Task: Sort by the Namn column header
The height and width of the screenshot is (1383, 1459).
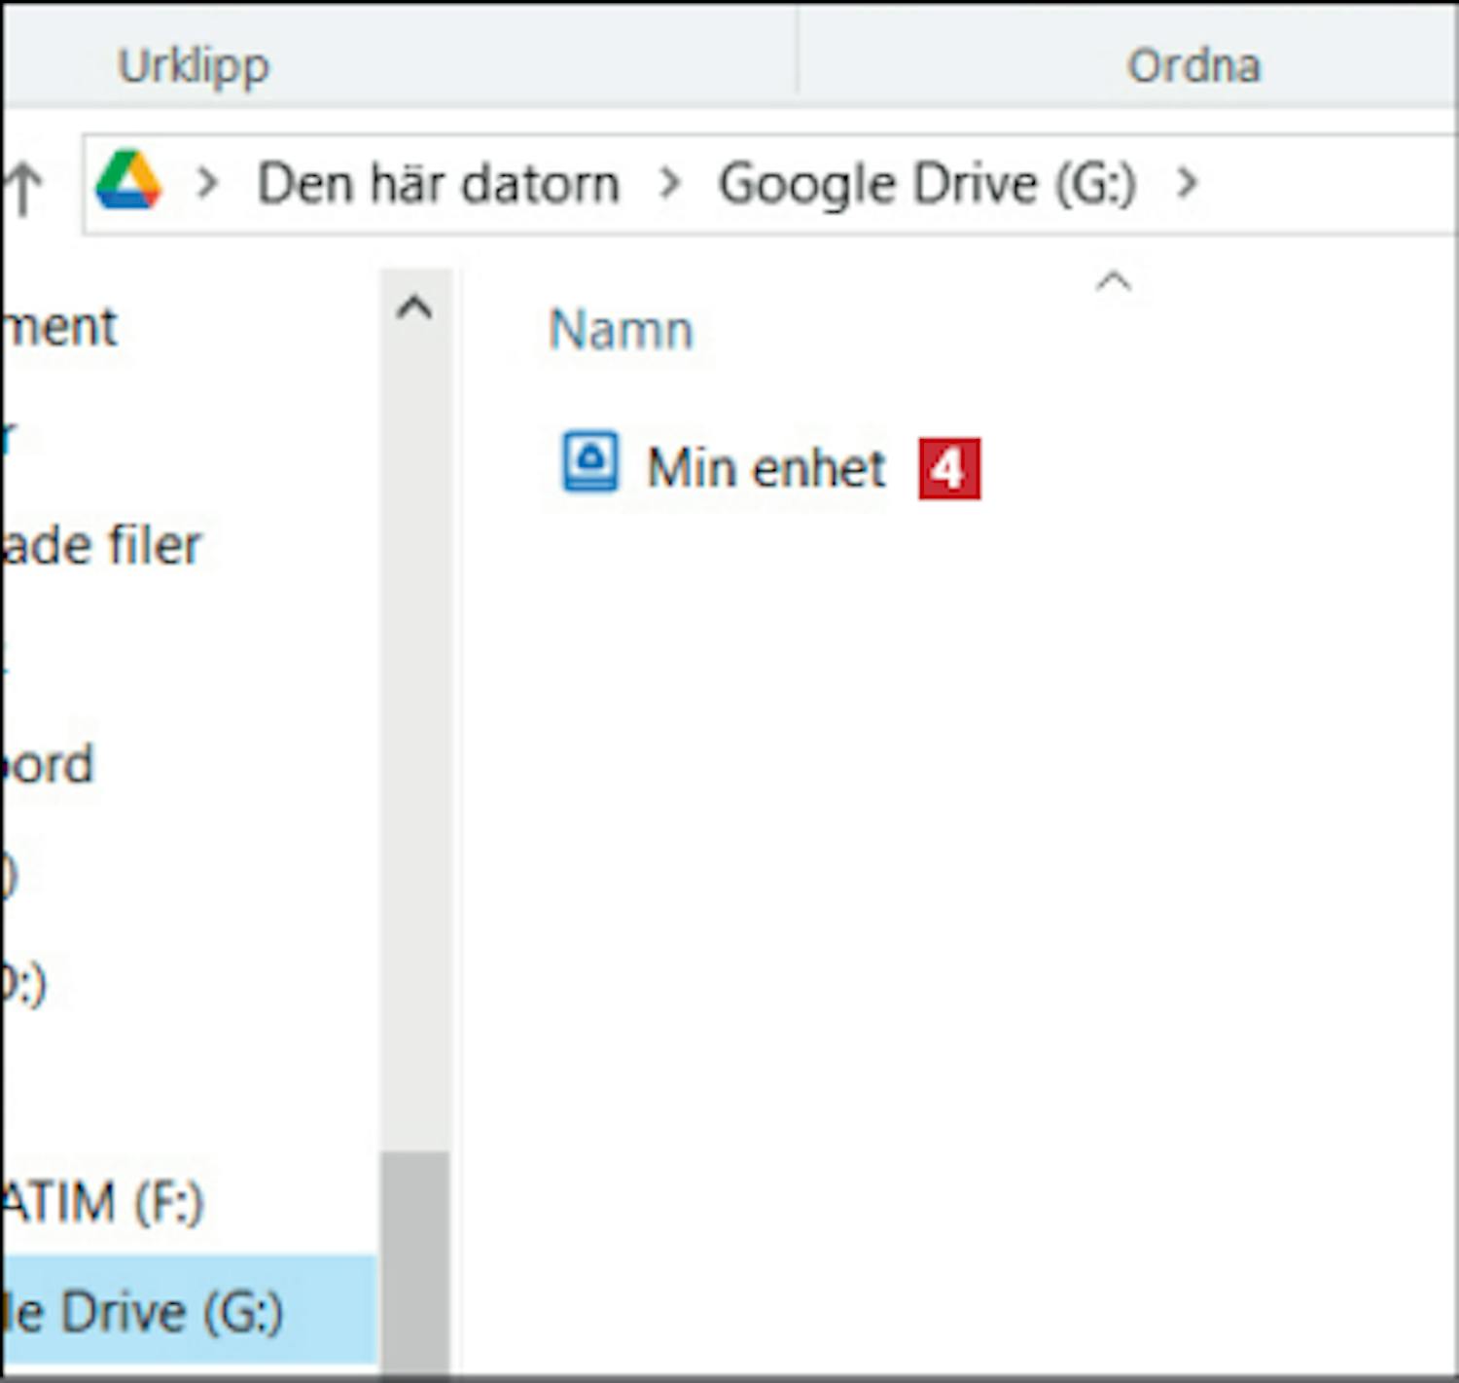Action: pyautogui.click(x=622, y=330)
